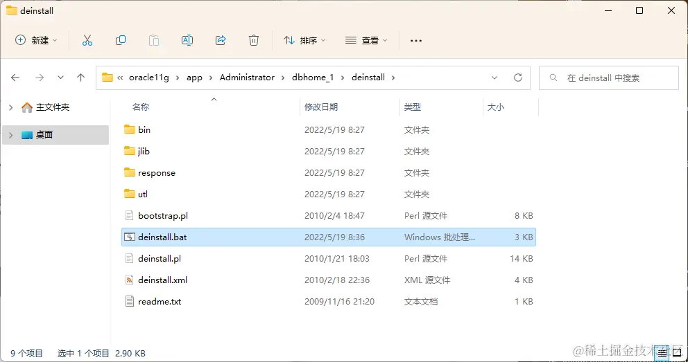
Task: Sort by 大小 column header
Action: (496, 107)
